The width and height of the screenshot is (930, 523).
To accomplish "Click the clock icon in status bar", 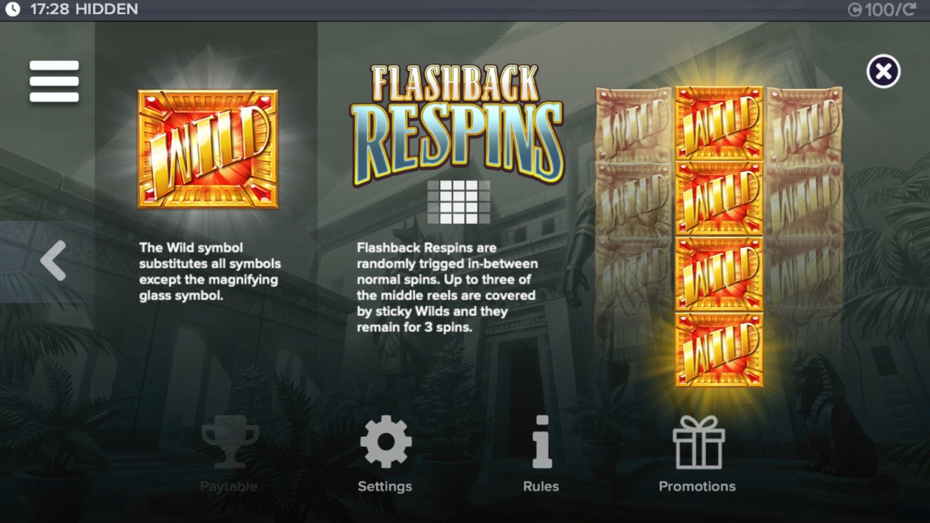I will 12,10.
